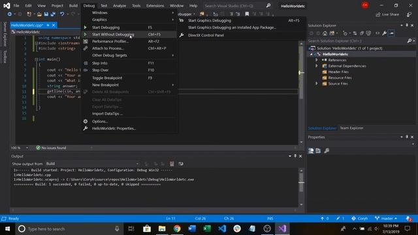Open Word from the taskbar
The width and height of the screenshot is (418, 235).
[x=192, y=228]
